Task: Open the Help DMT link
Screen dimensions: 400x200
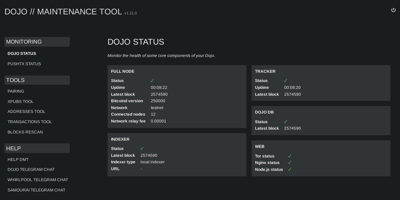Action: 18,160
